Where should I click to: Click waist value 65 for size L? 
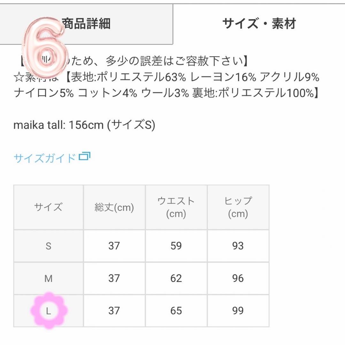click(x=176, y=310)
